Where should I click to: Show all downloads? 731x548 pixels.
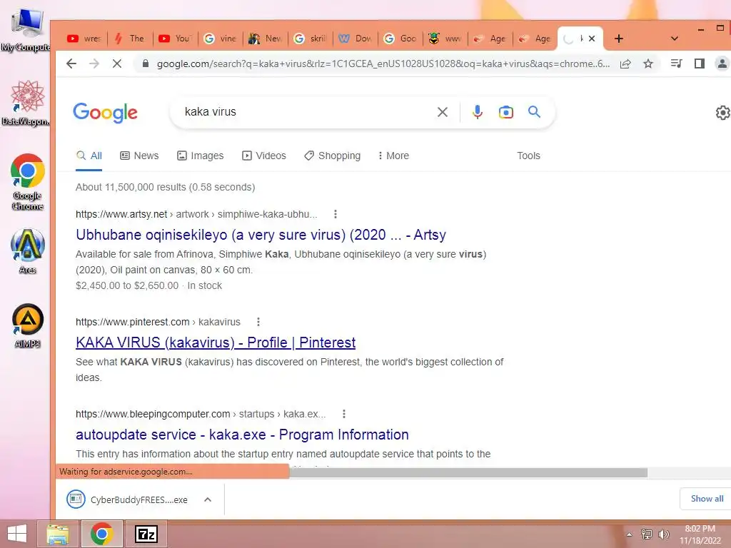(707, 499)
